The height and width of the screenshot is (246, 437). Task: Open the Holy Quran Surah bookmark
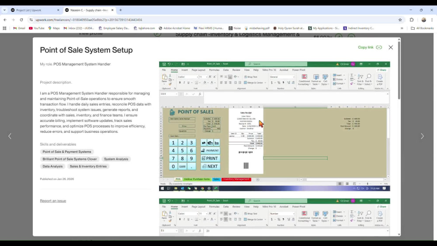pyautogui.click(x=288, y=28)
